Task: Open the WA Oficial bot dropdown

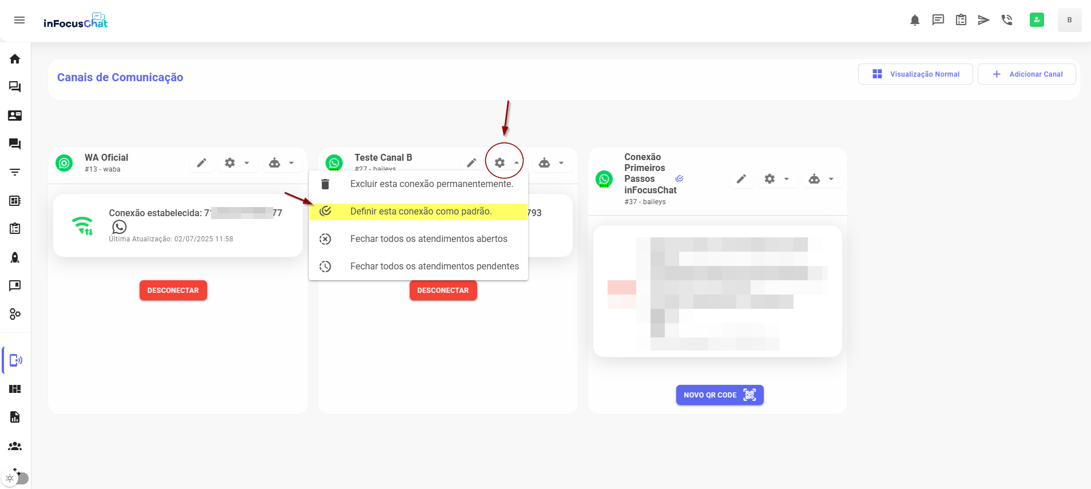Action: coord(281,163)
